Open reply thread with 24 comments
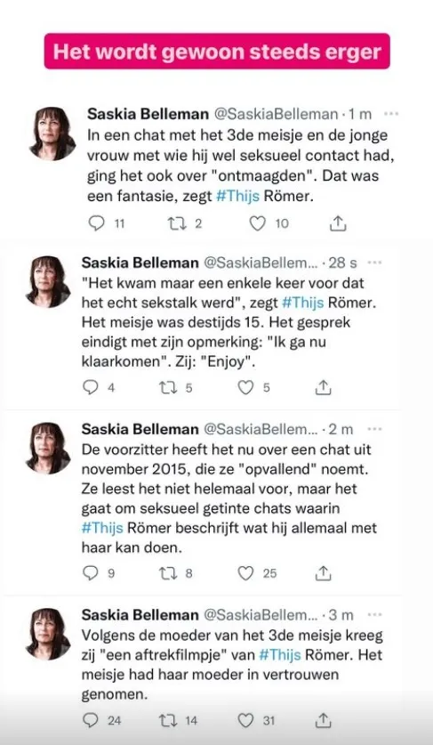433x745 pixels. (90, 721)
